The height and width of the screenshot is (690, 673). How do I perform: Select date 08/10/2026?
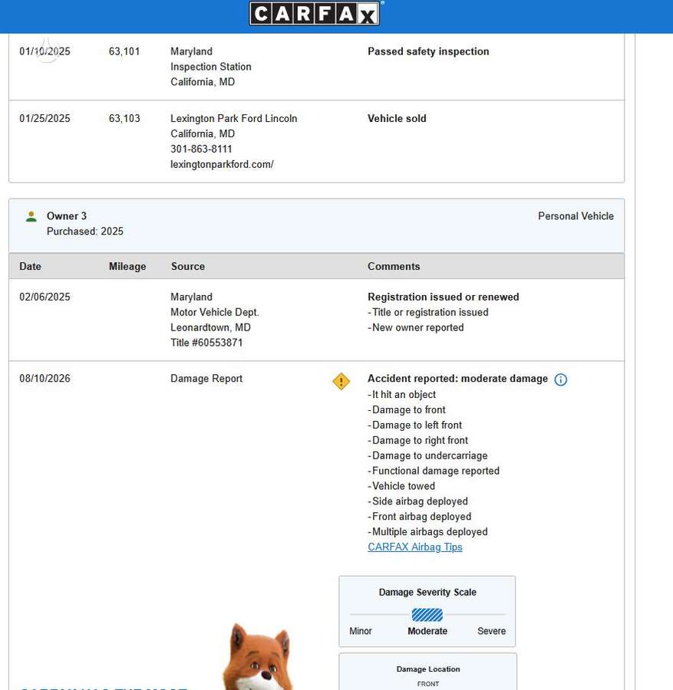(45, 379)
